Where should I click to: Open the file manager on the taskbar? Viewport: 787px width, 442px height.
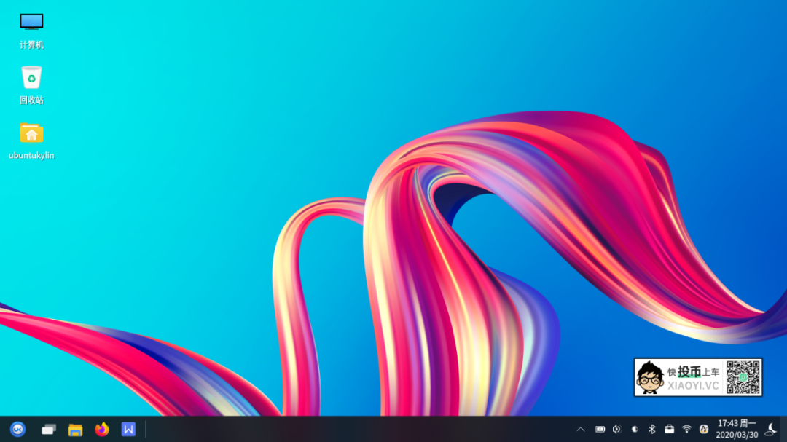75,430
